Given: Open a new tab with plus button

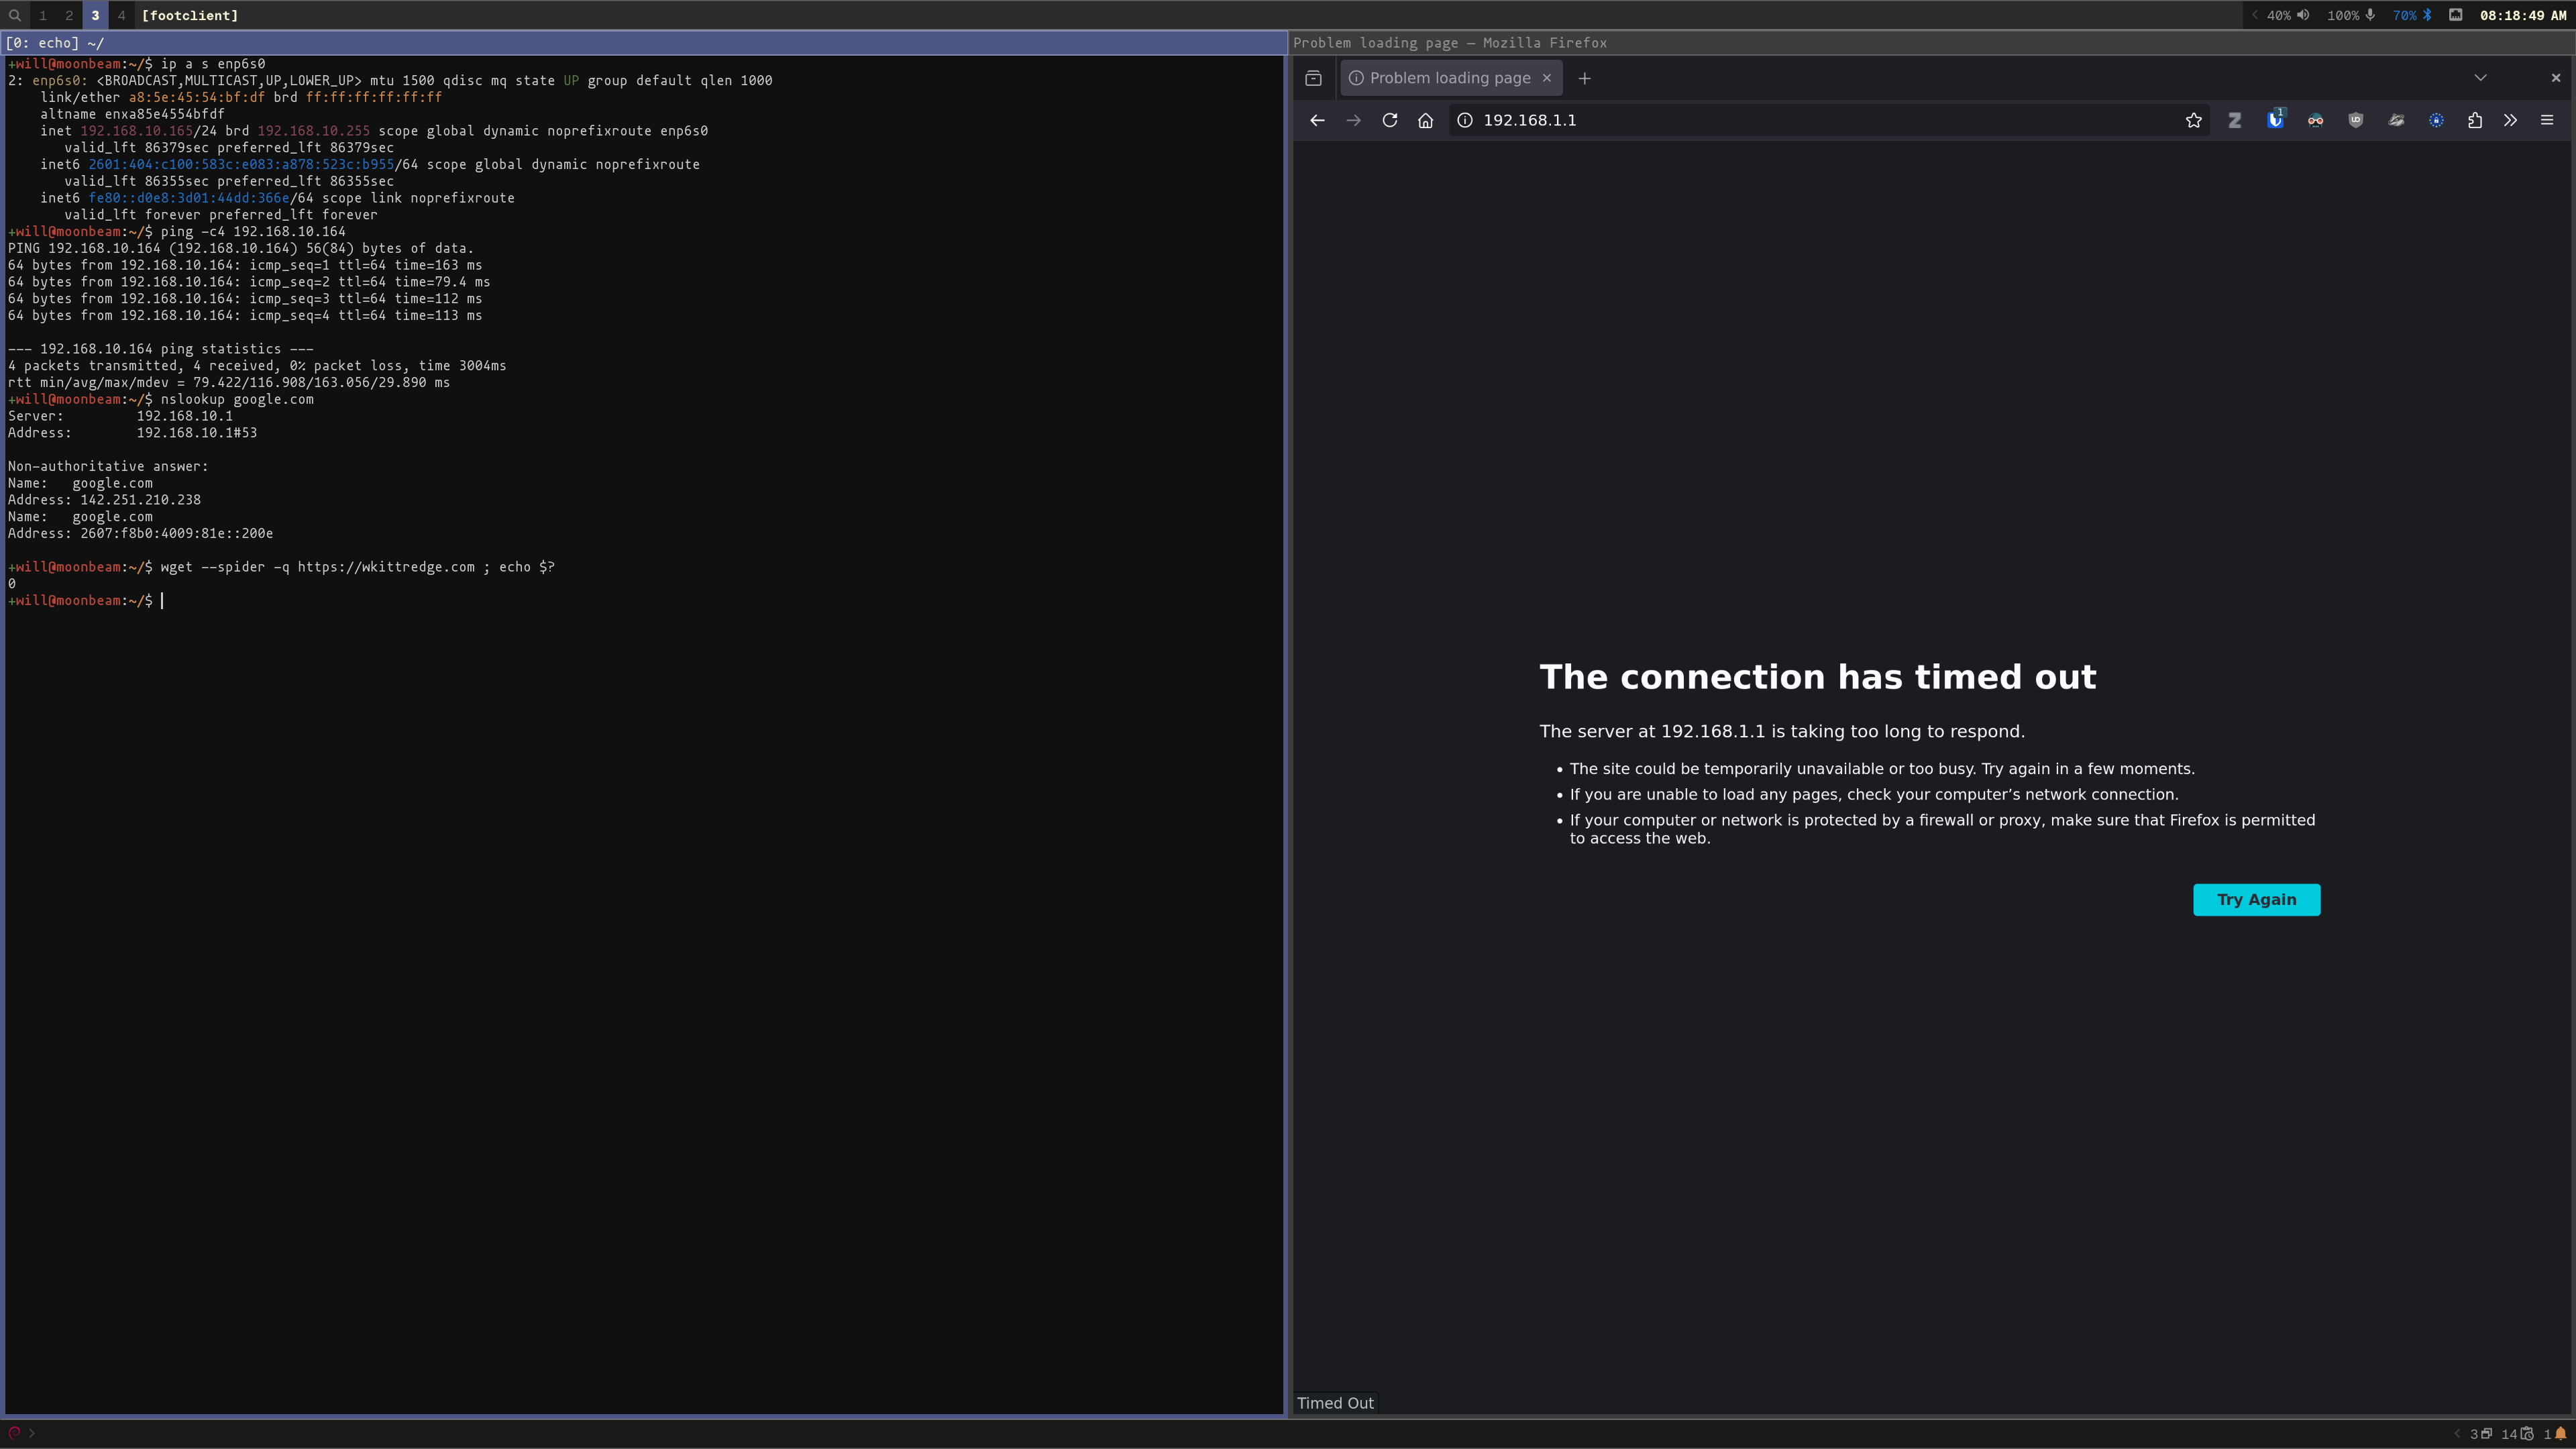Looking at the screenshot, I should coord(1584,78).
